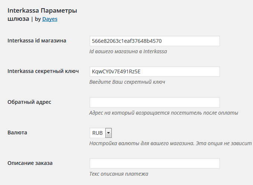Click the Описание заказа input field

154,163
